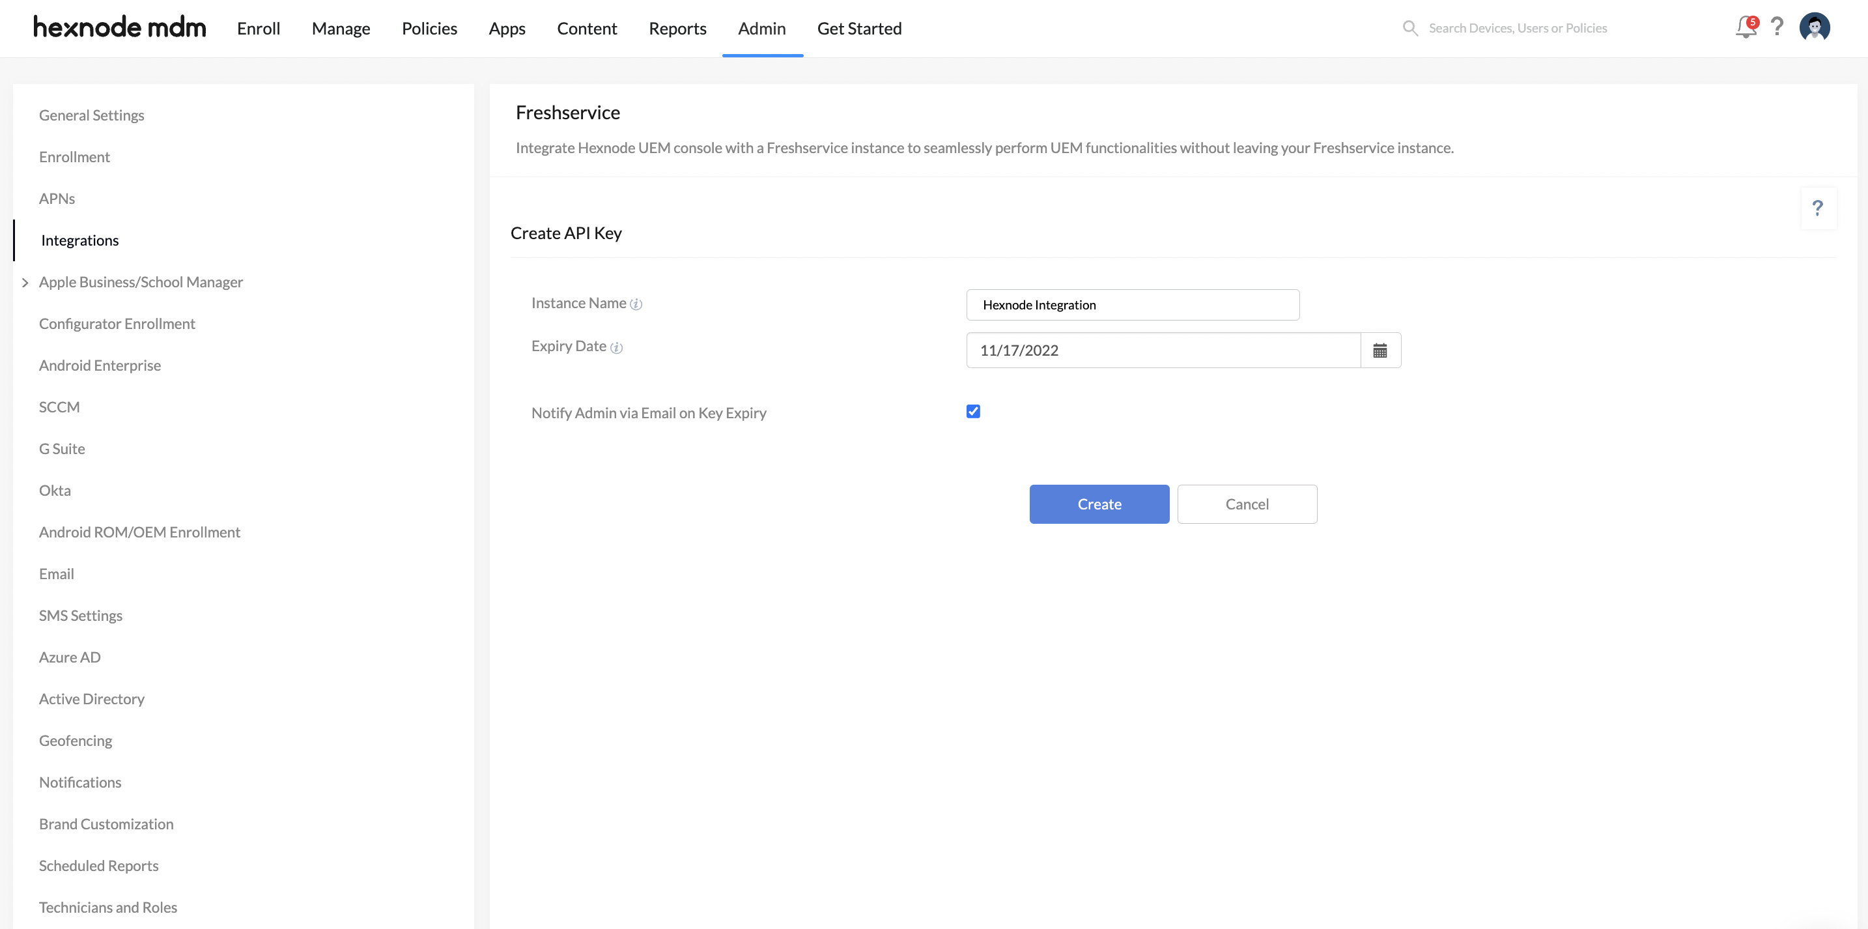Open the Get Started tab
Screen dimensions: 1868x929
coord(859,28)
